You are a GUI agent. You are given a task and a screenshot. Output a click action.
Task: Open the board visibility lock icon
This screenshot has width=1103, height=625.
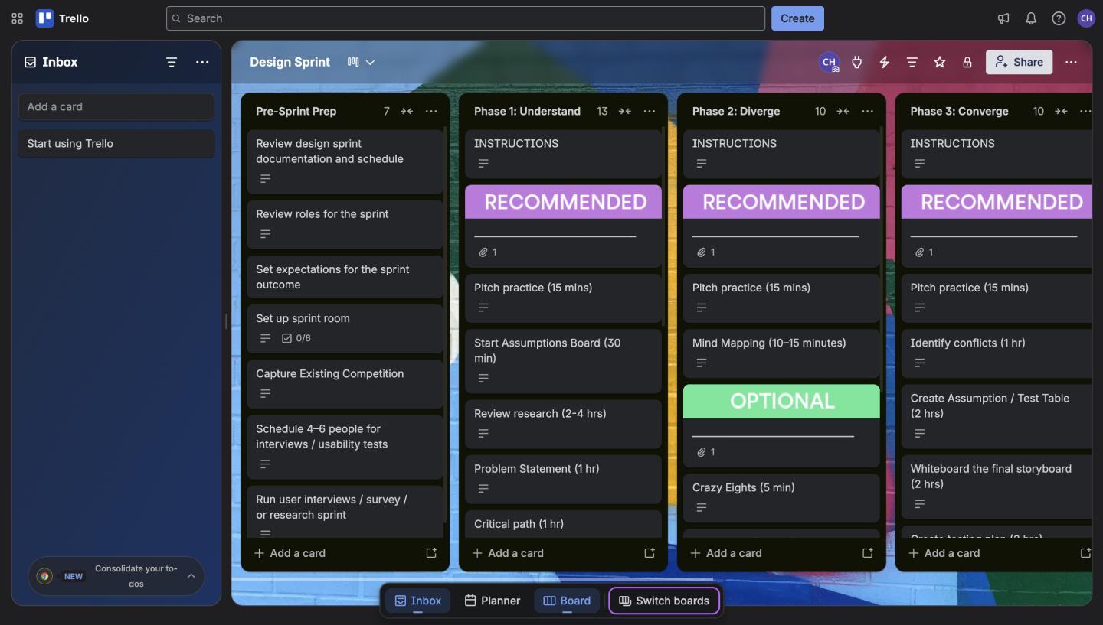[967, 62]
